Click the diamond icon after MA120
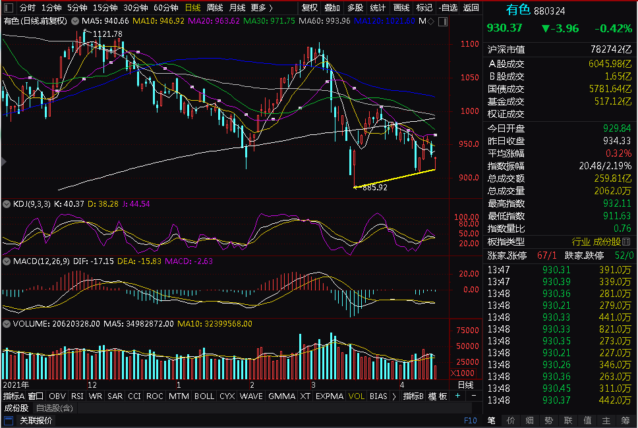The width and height of the screenshot is (638, 428). pyautogui.click(x=431, y=21)
